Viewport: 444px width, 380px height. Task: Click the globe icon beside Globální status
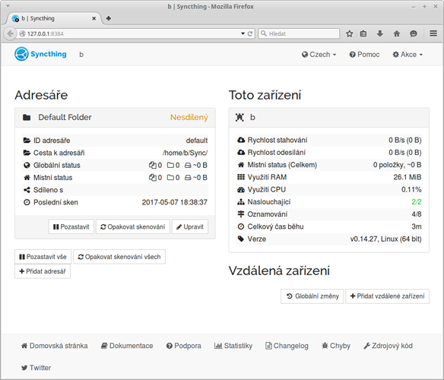point(27,165)
